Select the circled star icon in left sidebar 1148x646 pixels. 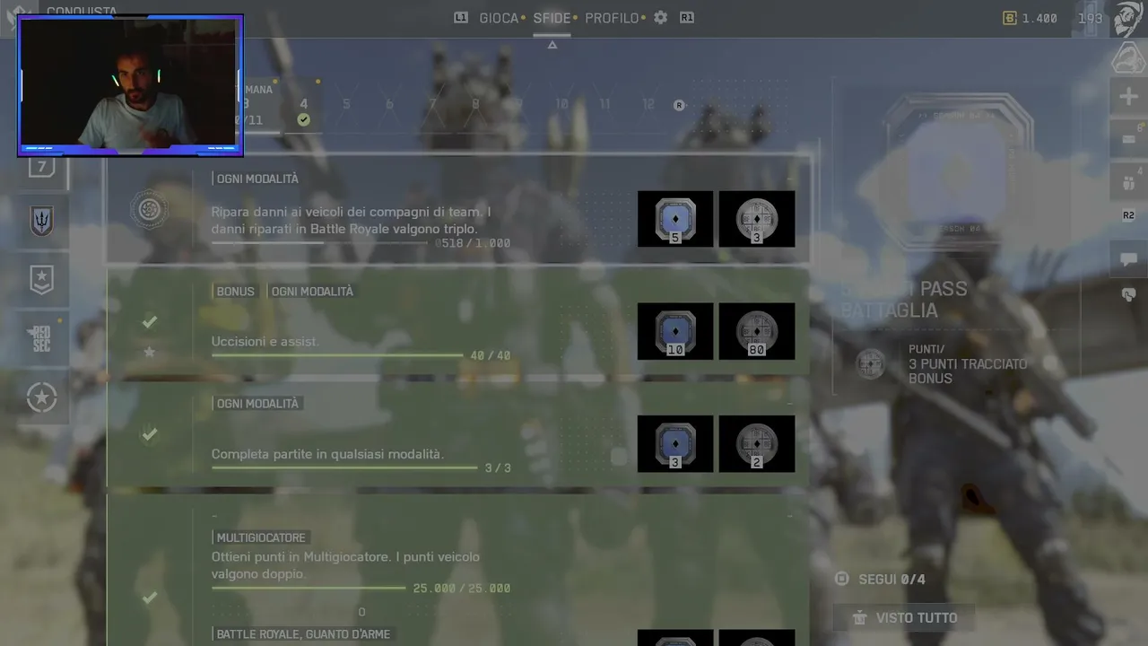point(41,397)
